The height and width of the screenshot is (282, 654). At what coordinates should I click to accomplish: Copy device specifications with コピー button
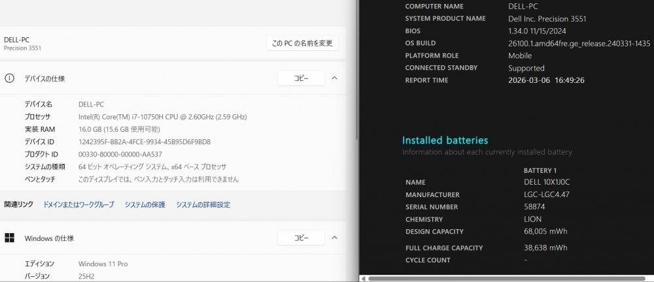(301, 78)
